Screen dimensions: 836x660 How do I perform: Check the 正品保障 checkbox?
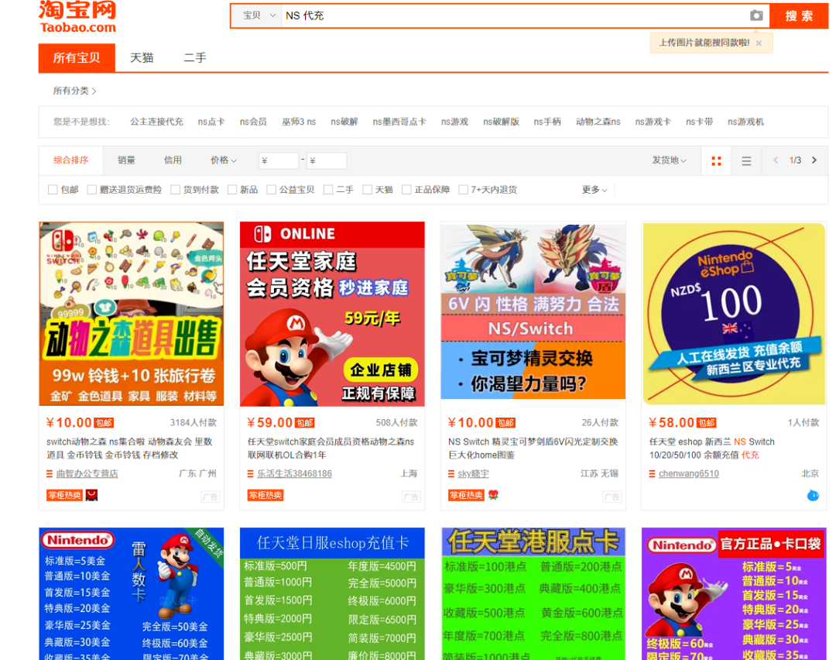click(x=406, y=190)
